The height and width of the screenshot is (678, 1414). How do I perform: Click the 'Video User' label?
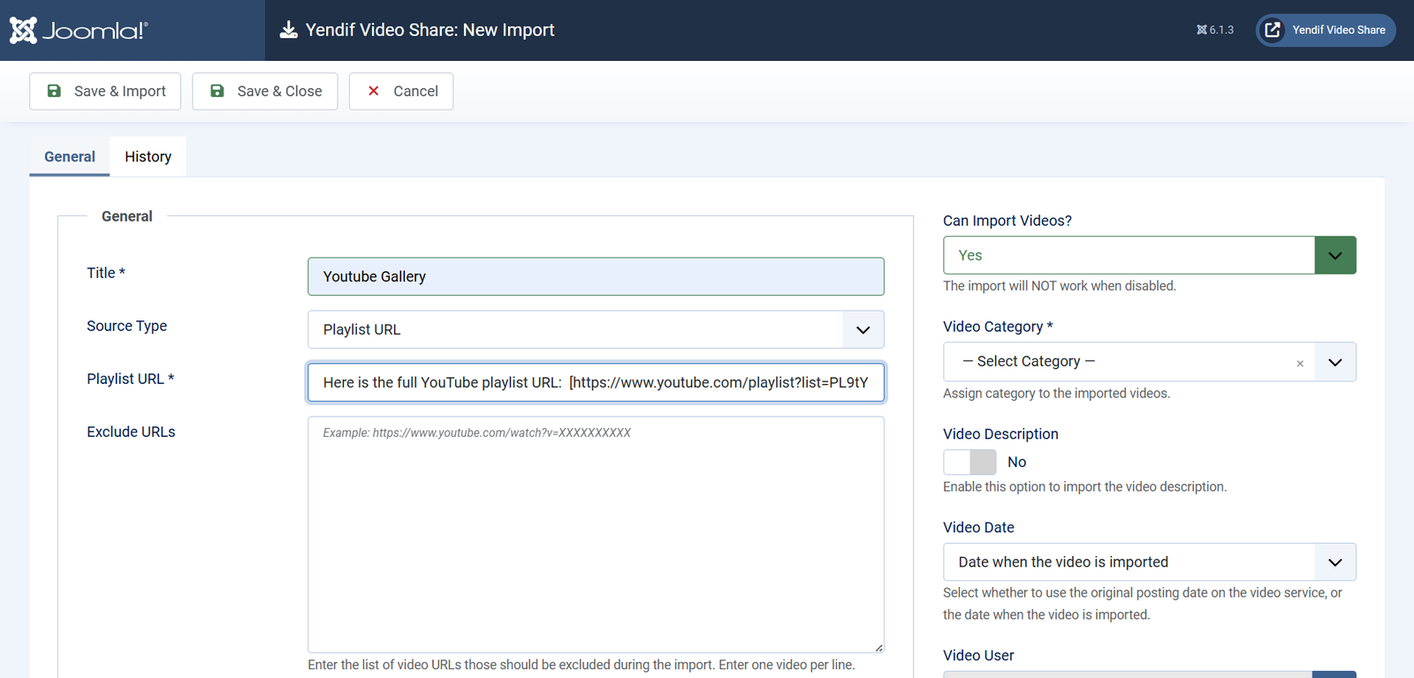click(978, 656)
